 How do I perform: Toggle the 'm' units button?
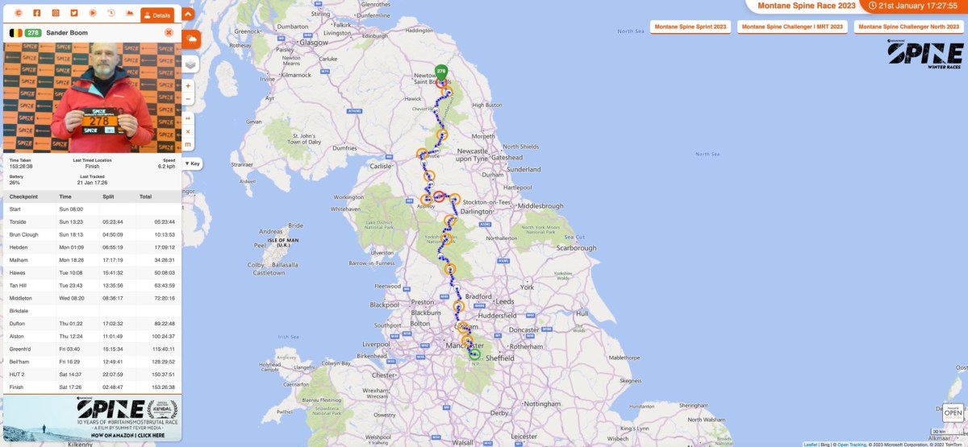click(188, 144)
